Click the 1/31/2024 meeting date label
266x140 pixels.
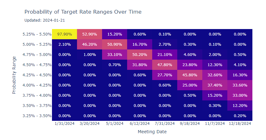[x=65, y=123]
